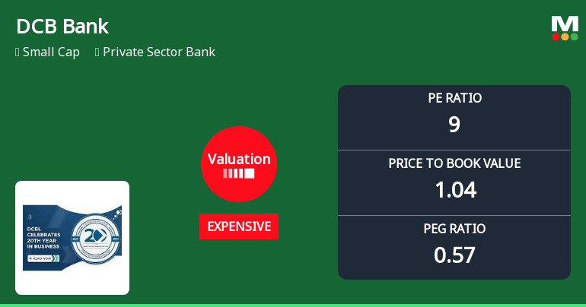Click the icon before Private Sector Bank
586x307 pixels.
click(x=97, y=52)
